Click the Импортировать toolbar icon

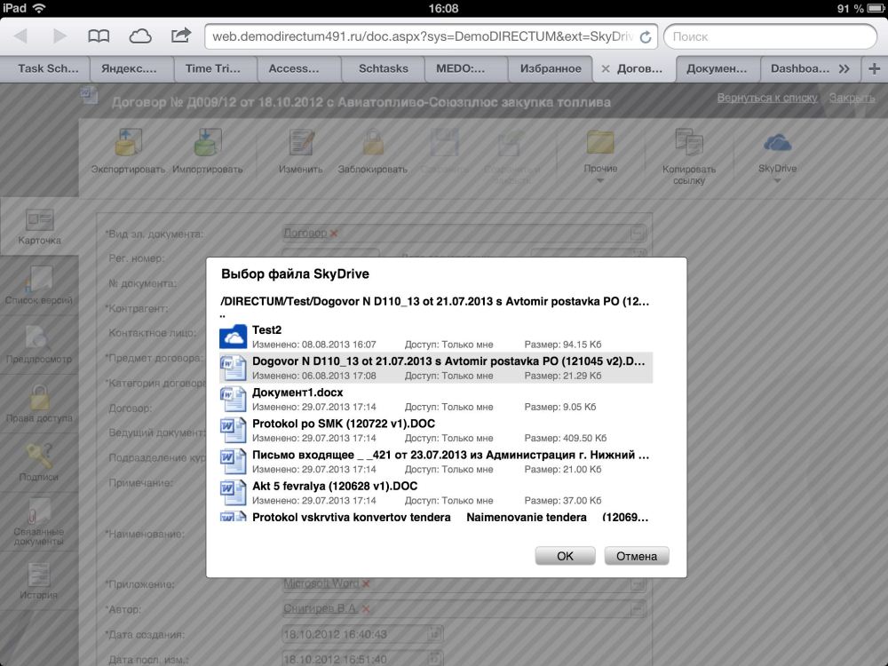[x=208, y=141]
